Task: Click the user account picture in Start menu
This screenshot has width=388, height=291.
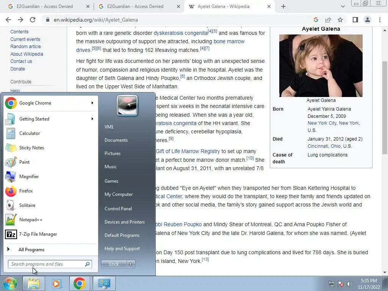Action: (x=127, y=105)
